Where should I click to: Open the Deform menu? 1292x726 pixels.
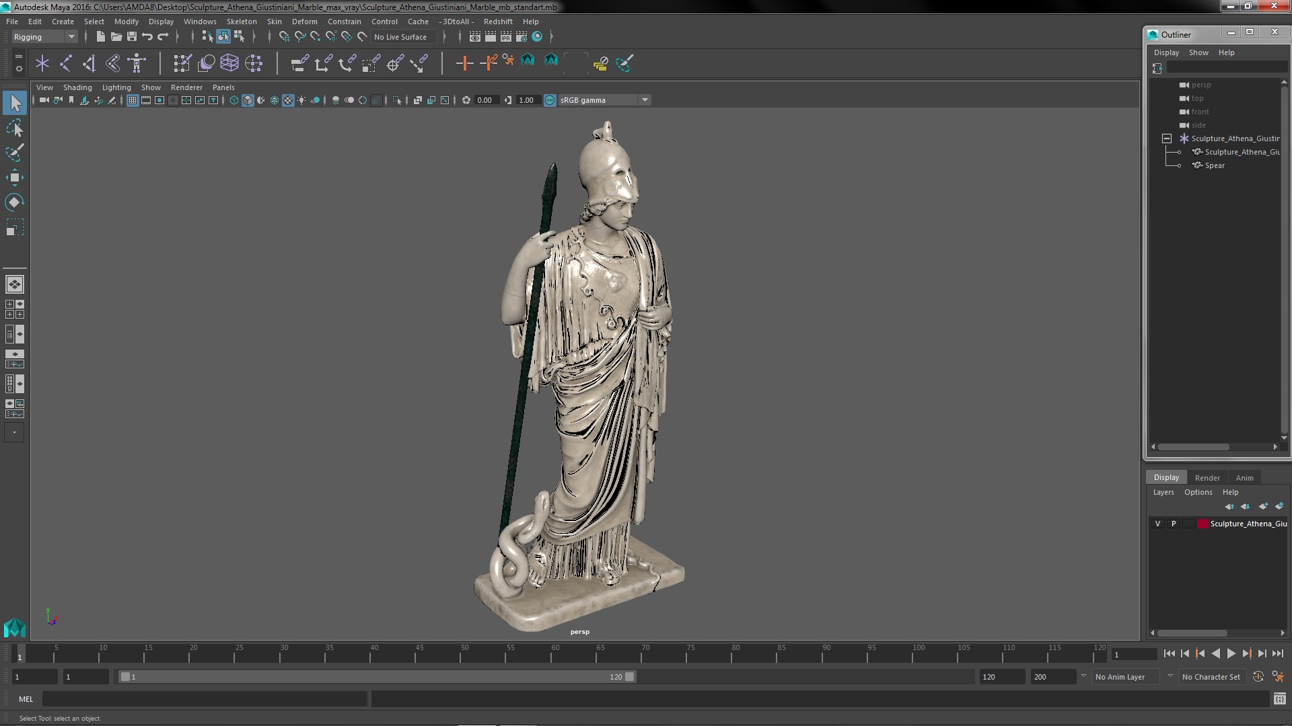[x=304, y=22]
